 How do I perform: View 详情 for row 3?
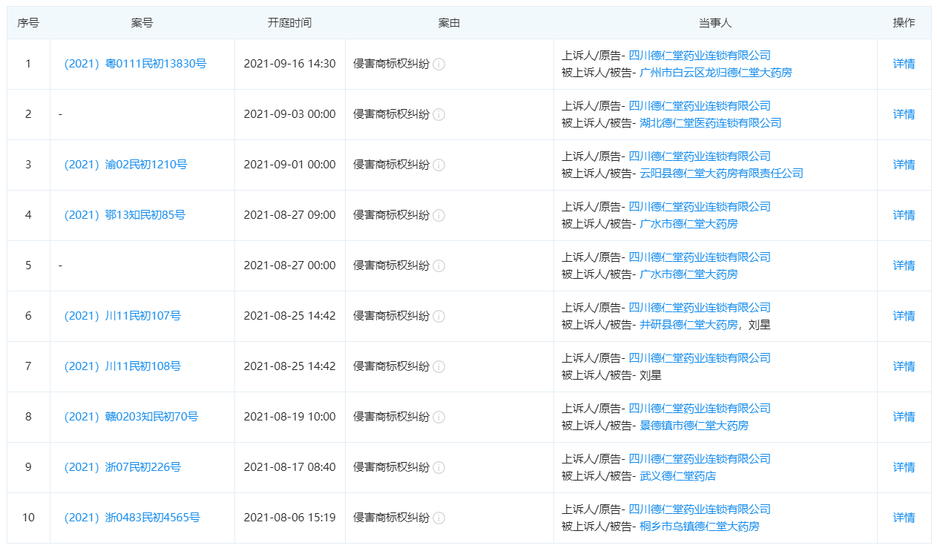(x=904, y=165)
